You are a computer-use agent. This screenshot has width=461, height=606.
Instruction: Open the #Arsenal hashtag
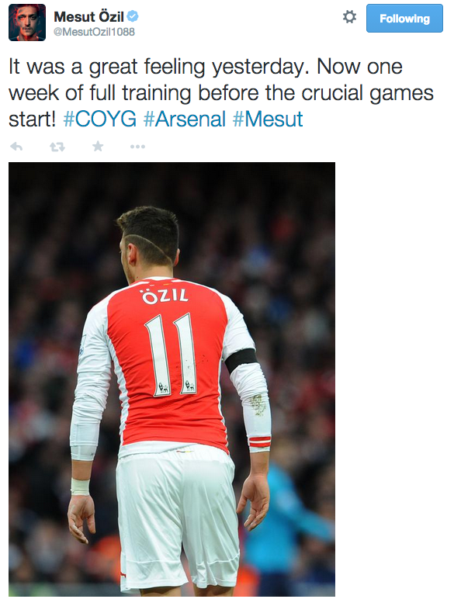click(x=185, y=119)
